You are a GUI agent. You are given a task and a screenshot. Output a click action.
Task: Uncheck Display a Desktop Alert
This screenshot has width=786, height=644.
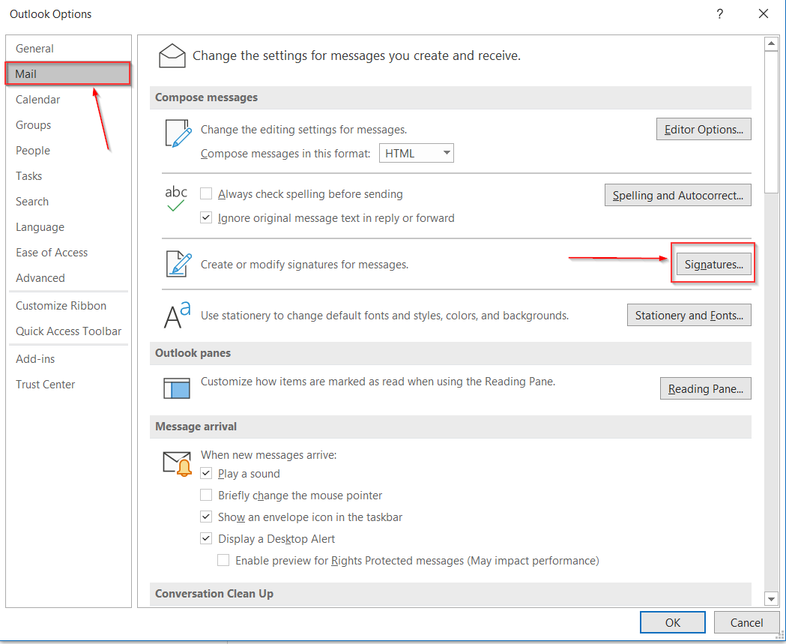(206, 538)
